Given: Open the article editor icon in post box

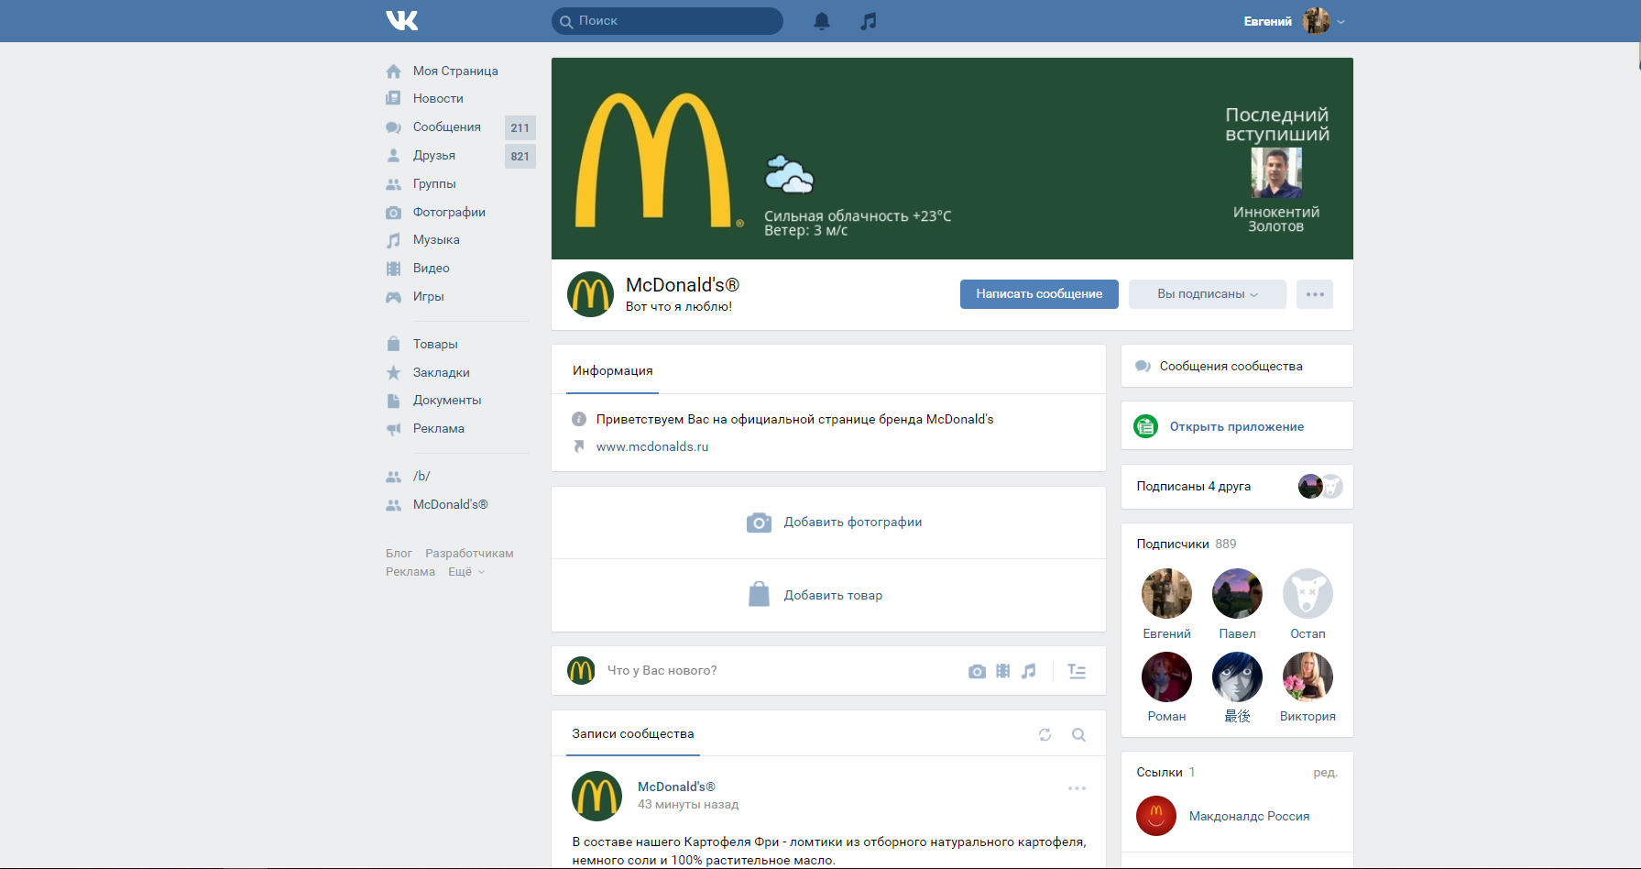Looking at the screenshot, I should click(1078, 671).
